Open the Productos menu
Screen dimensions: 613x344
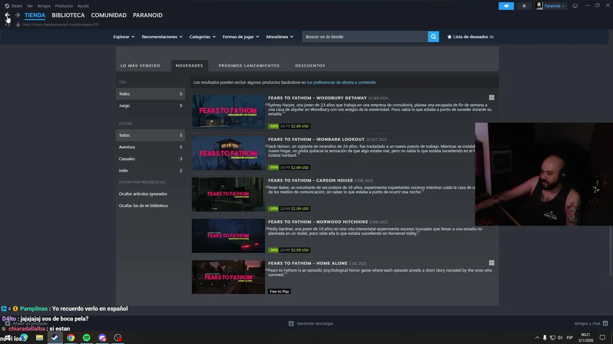[64, 6]
